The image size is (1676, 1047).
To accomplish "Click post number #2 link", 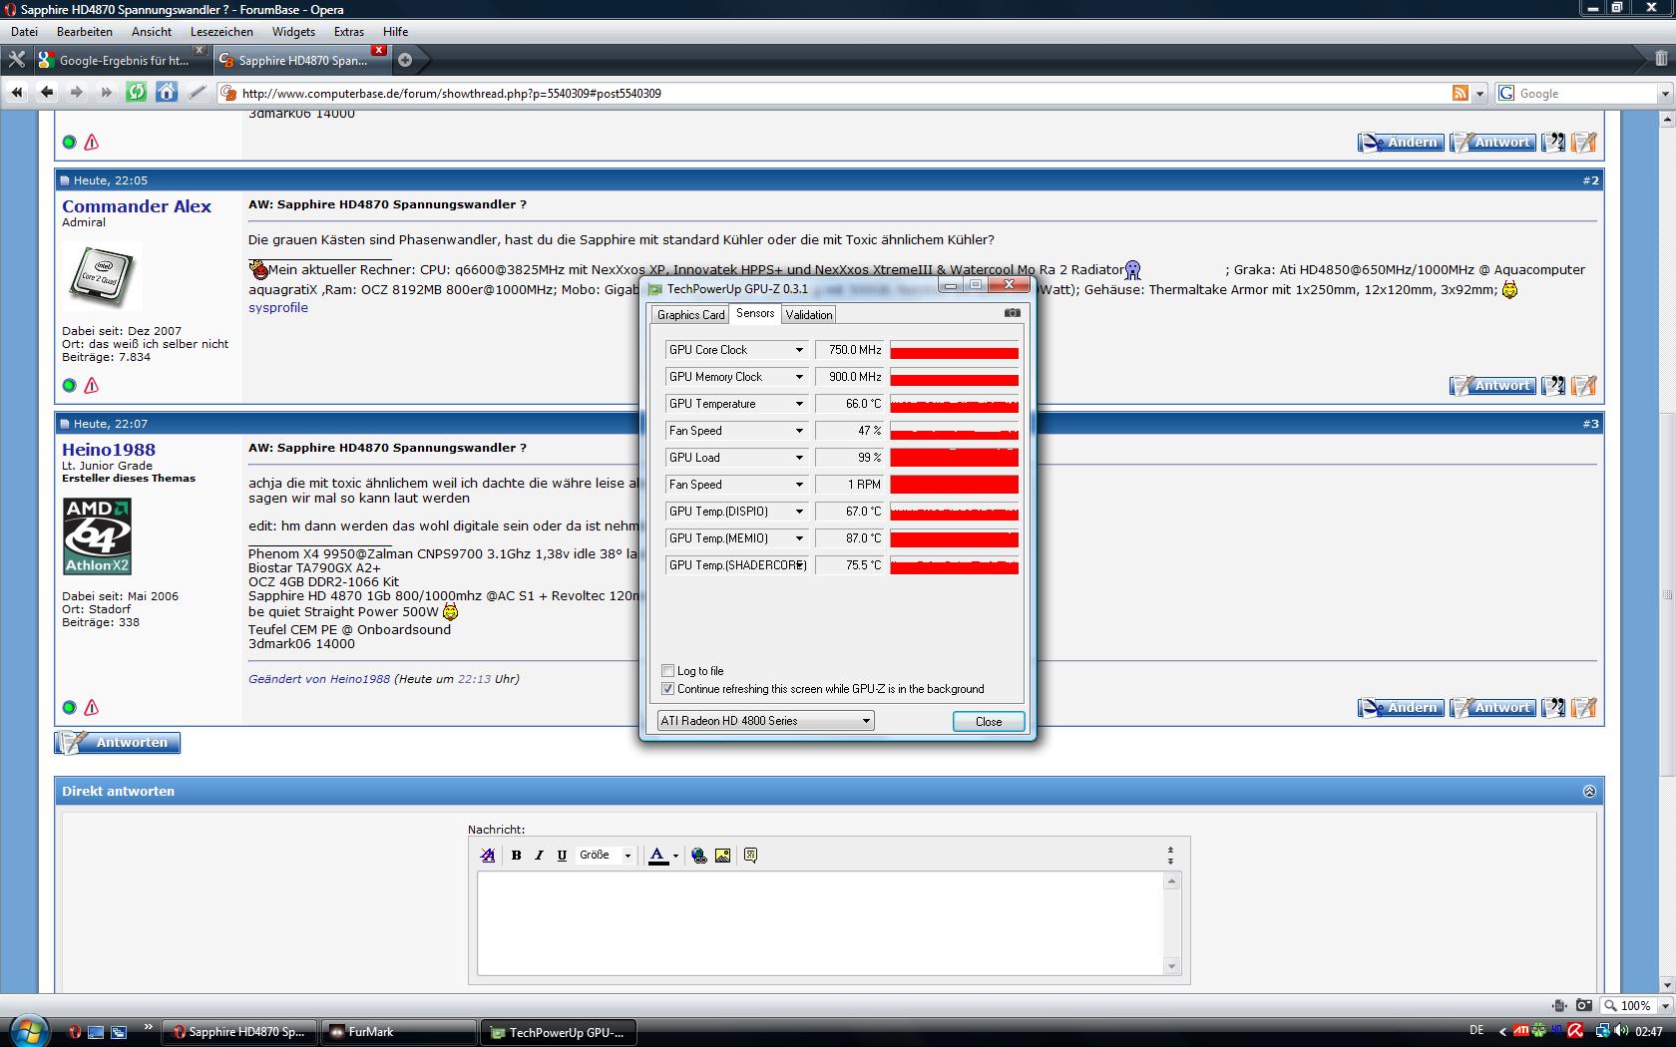I will pyautogui.click(x=1590, y=180).
